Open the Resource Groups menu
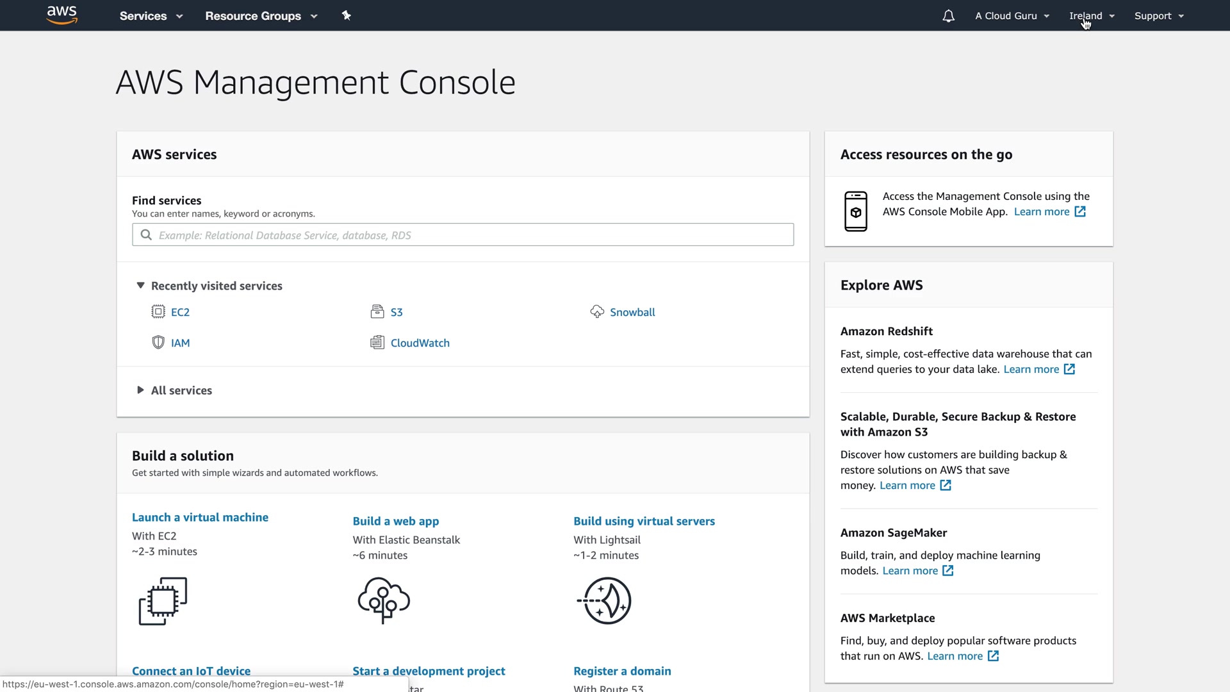 [x=261, y=16]
